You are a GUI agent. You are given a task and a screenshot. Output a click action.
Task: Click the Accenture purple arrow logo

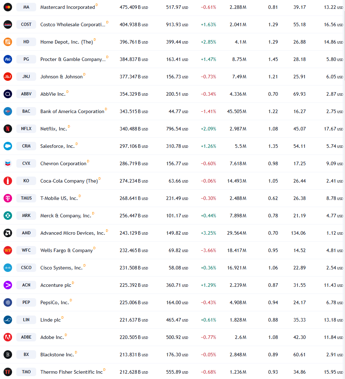[8, 285]
